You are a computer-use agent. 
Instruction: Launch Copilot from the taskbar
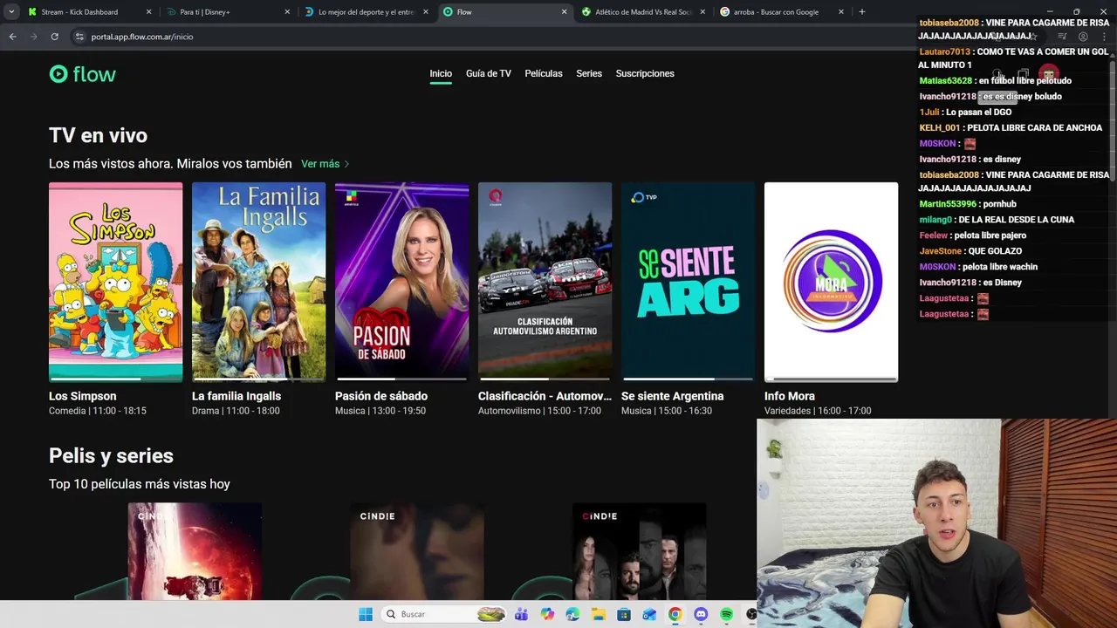547,614
